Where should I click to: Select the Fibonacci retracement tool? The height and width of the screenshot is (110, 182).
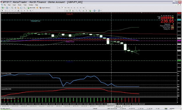pos(21,11)
